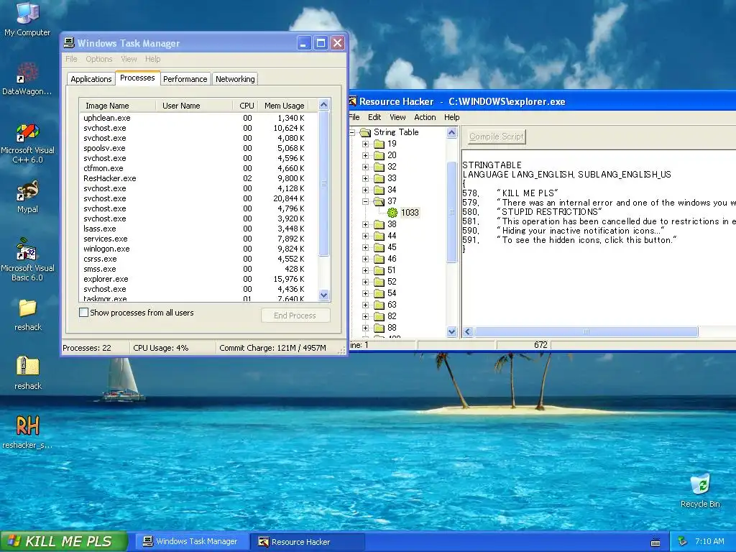Click the Compile Script button

pyautogui.click(x=497, y=137)
